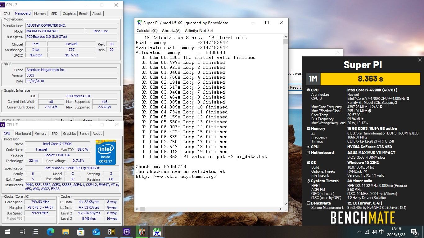Click the System Timers clock icon

[308, 181]
